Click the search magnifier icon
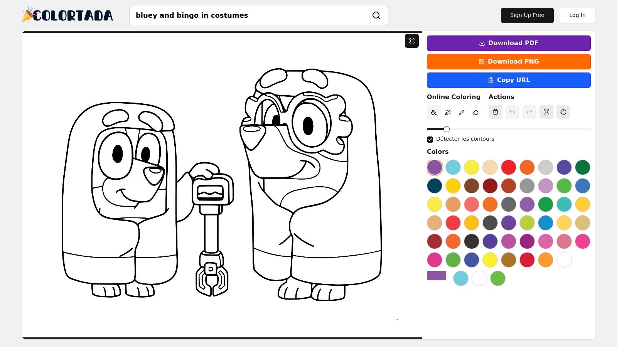This screenshot has width=617, height=347. coord(376,15)
